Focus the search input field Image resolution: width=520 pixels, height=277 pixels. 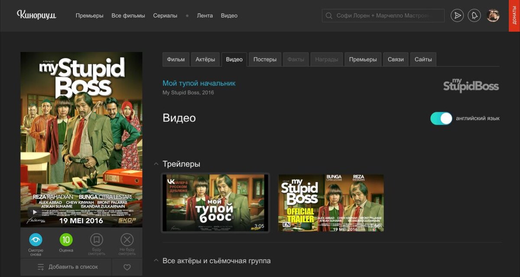point(383,16)
